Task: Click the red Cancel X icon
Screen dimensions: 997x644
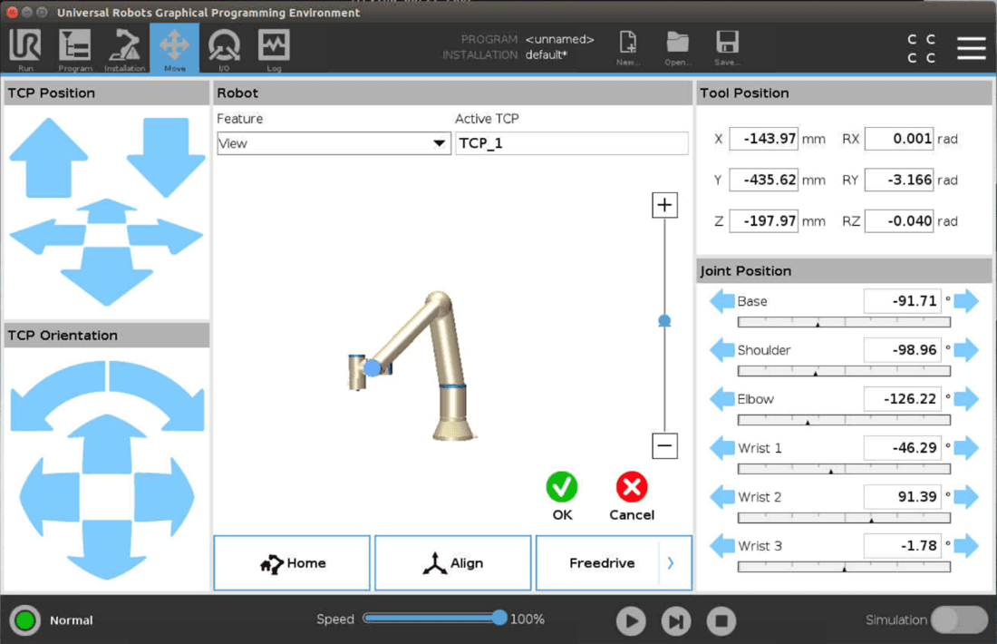Action: pyautogui.click(x=632, y=487)
